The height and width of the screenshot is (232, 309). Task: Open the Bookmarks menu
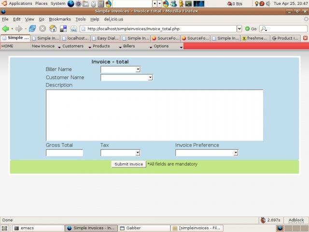coord(60,19)
